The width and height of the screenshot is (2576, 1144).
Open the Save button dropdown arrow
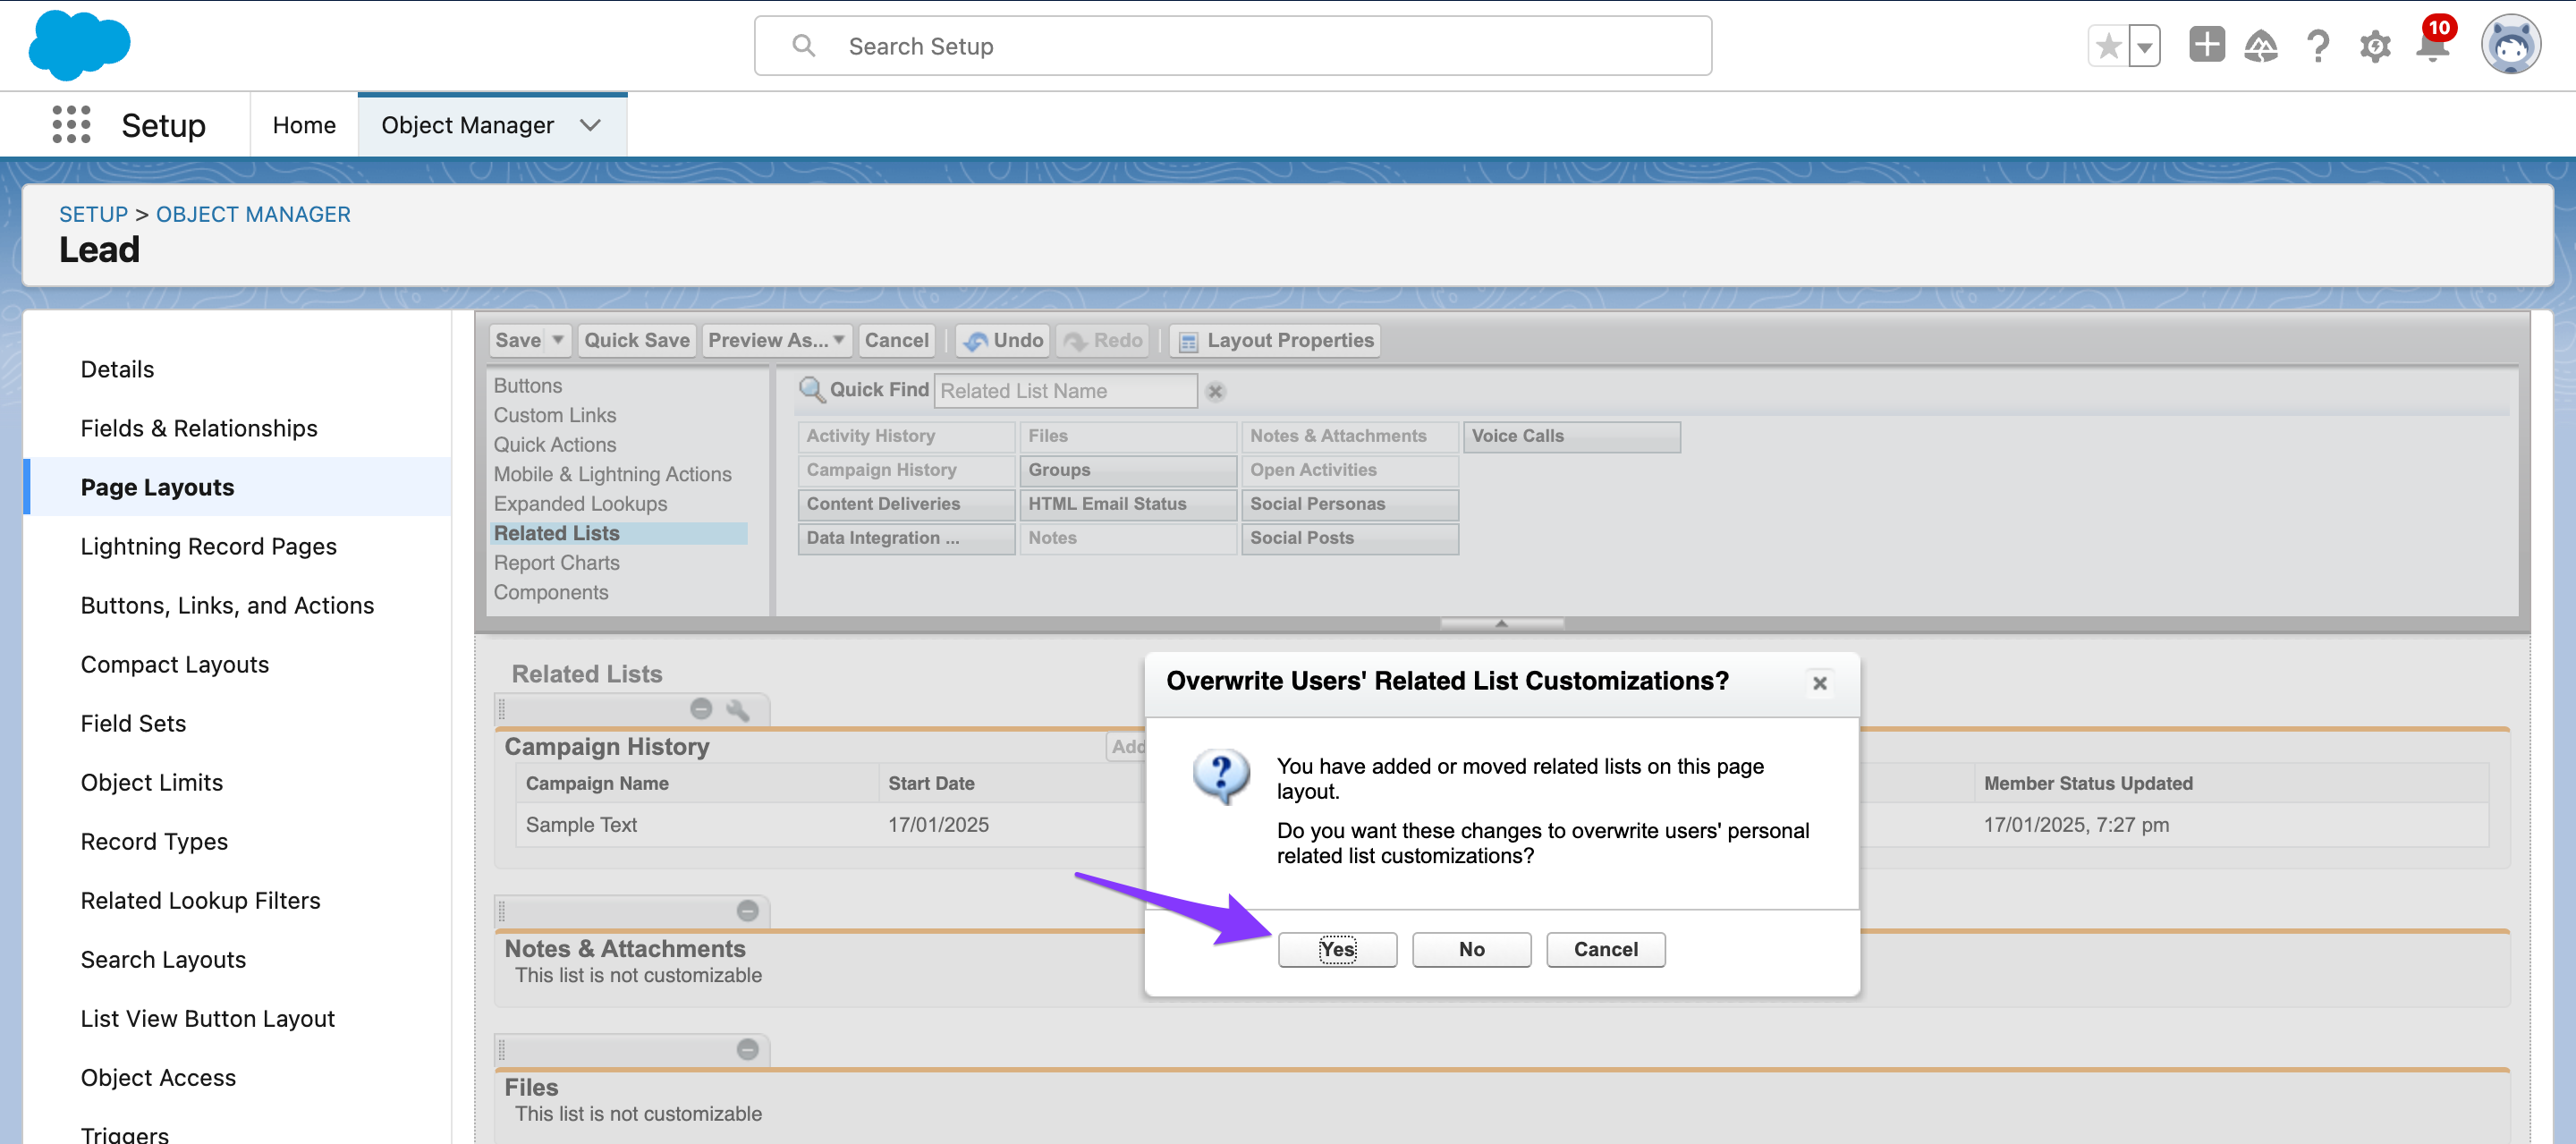(x=558, y=340)
